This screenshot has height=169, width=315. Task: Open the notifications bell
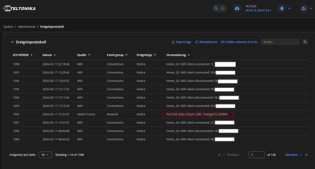coord(282,8)
